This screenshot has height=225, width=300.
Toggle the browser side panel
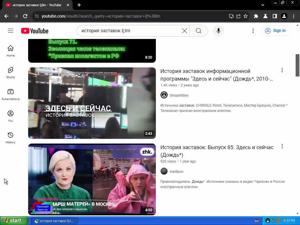click(x=275, y=16)
